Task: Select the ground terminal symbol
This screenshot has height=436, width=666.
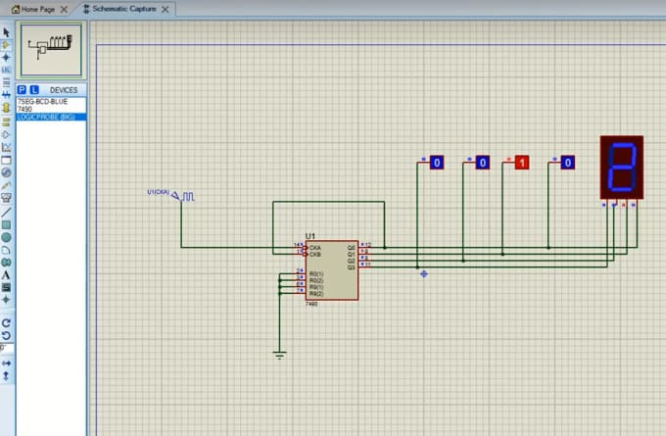Action: pyautogui.click(x=279, y=355)
